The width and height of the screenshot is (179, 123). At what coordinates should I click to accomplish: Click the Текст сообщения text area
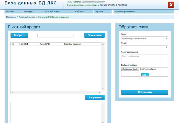(144, 58)
